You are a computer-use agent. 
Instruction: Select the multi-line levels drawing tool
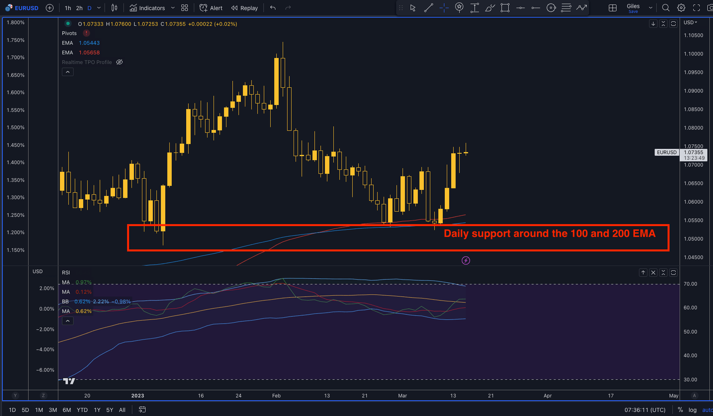(x=566, y=8)
